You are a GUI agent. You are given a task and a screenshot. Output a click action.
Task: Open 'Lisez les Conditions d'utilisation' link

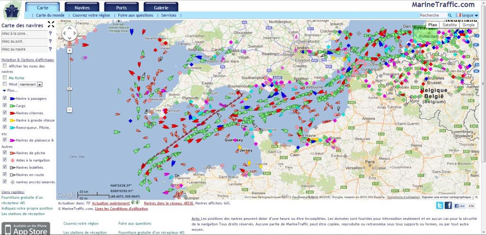pyautogui.click(x=121, y=209)
